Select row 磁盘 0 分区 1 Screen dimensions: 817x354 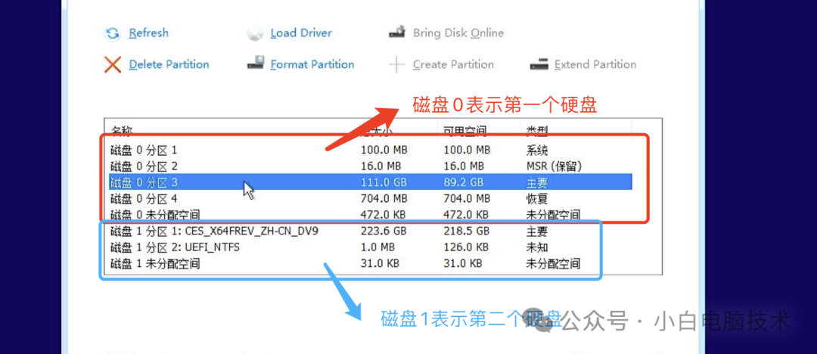tap(370, 151)
